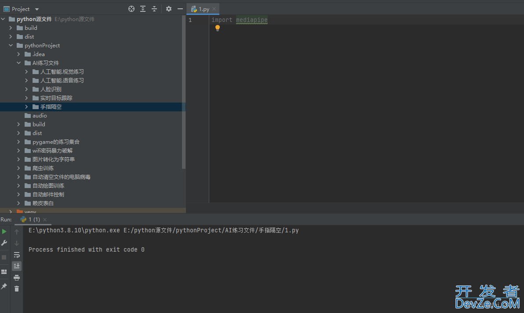This screenshot has height=313, width=524.
Task: Collapse the python源文件 root folder
Action: pos(3,19)
